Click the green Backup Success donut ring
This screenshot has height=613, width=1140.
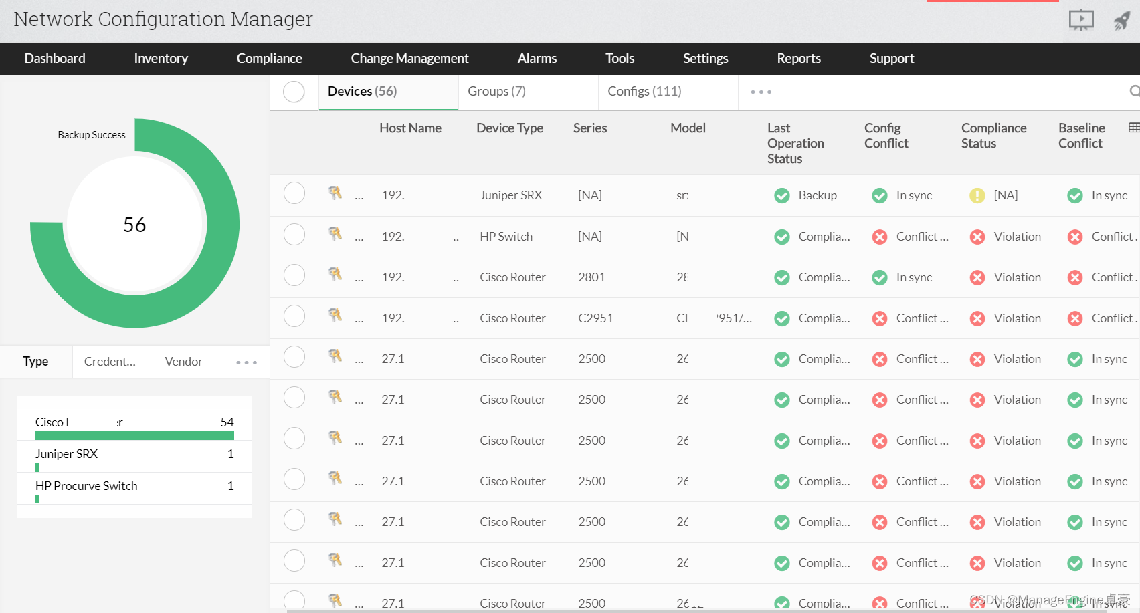[222, 224]
